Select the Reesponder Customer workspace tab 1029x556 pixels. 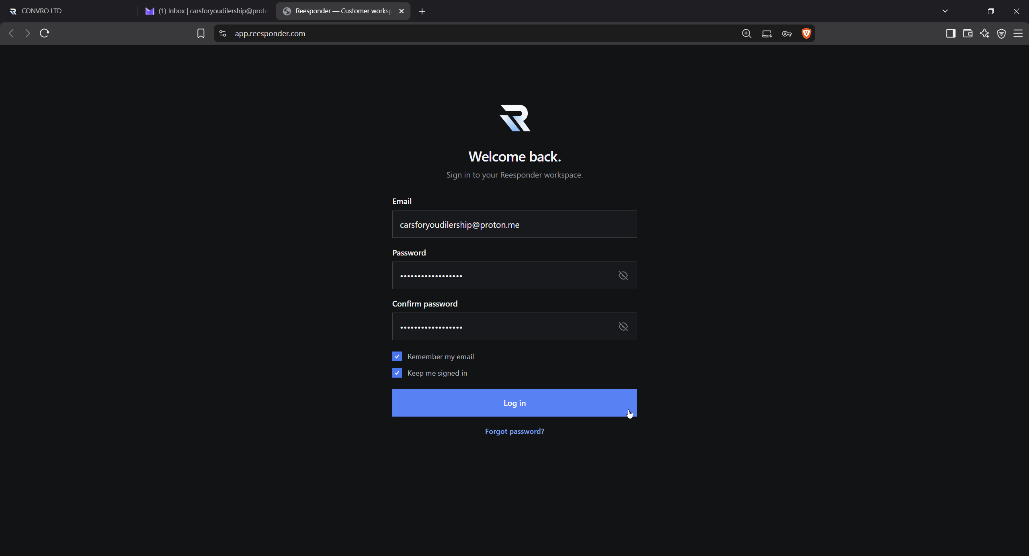(x=343, y=11)
